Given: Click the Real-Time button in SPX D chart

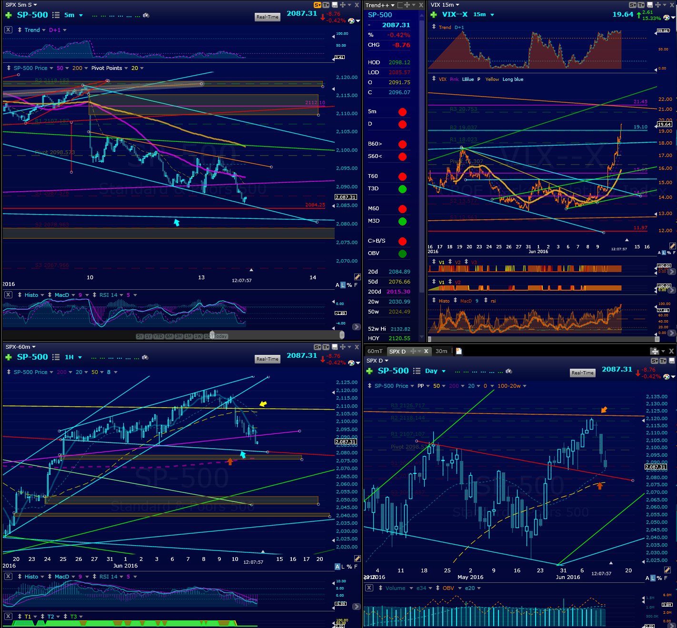Looking at the screenshot, I should [583, 373].
